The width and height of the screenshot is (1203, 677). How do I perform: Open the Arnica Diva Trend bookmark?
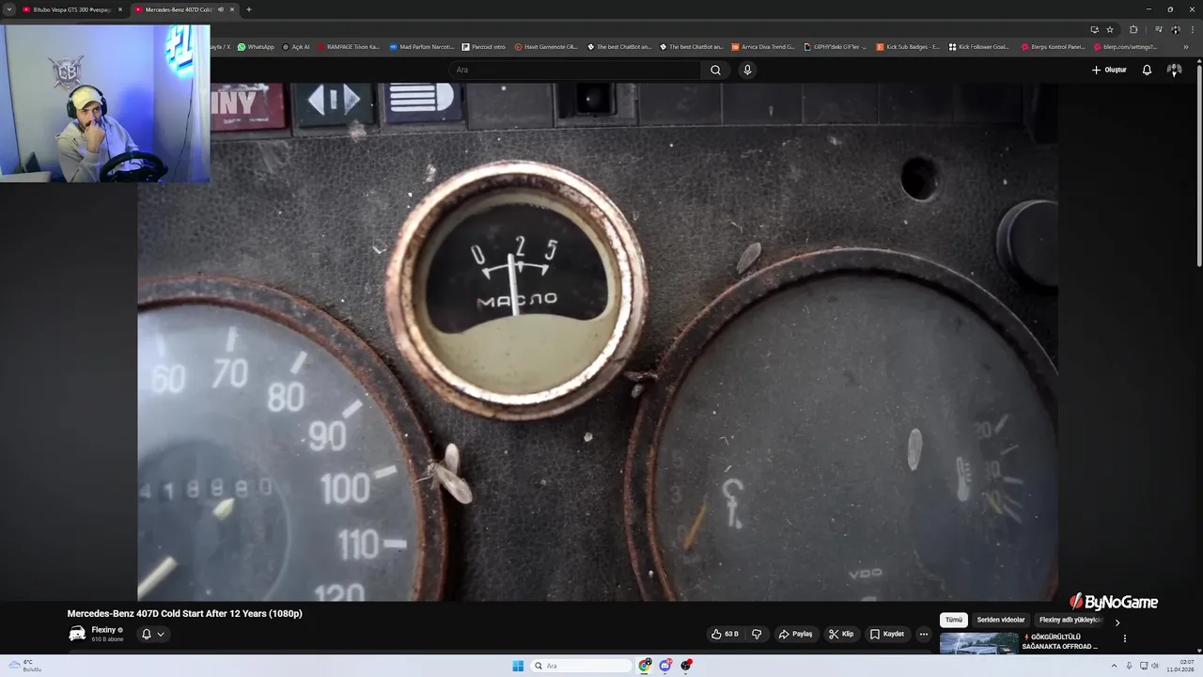click(x=763, y=46)
